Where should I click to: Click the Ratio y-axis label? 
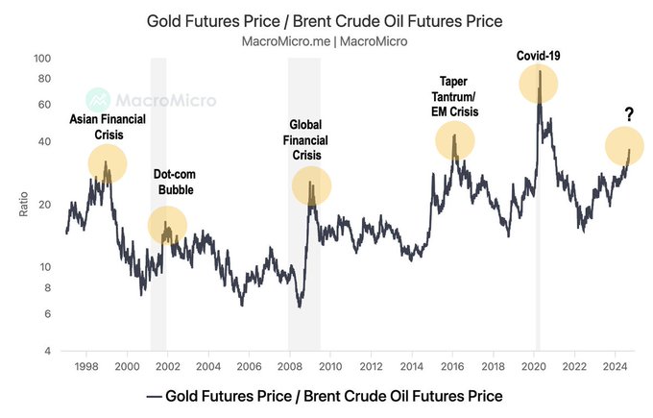coord(24,204)
